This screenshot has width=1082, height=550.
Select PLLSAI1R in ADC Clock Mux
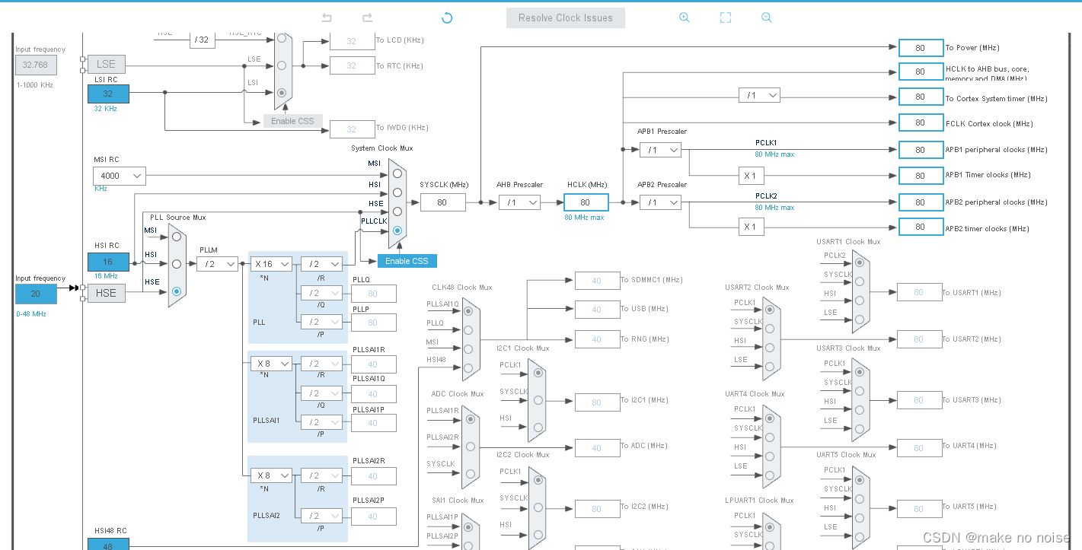(x=469, y=418)
